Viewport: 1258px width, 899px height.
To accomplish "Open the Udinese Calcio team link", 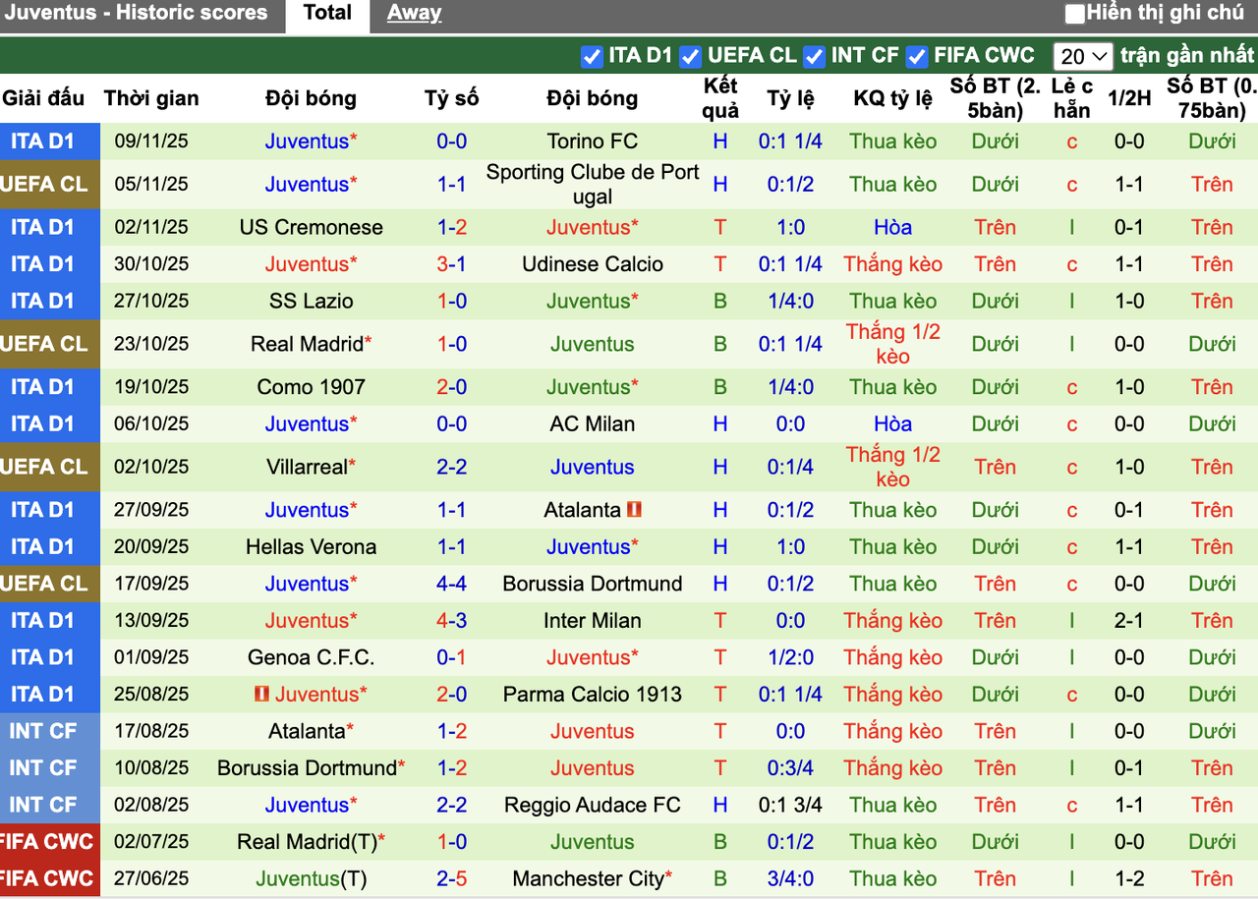I will click(593, 264).
